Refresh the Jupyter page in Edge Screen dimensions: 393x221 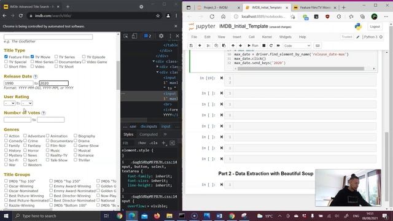(212, 17)
